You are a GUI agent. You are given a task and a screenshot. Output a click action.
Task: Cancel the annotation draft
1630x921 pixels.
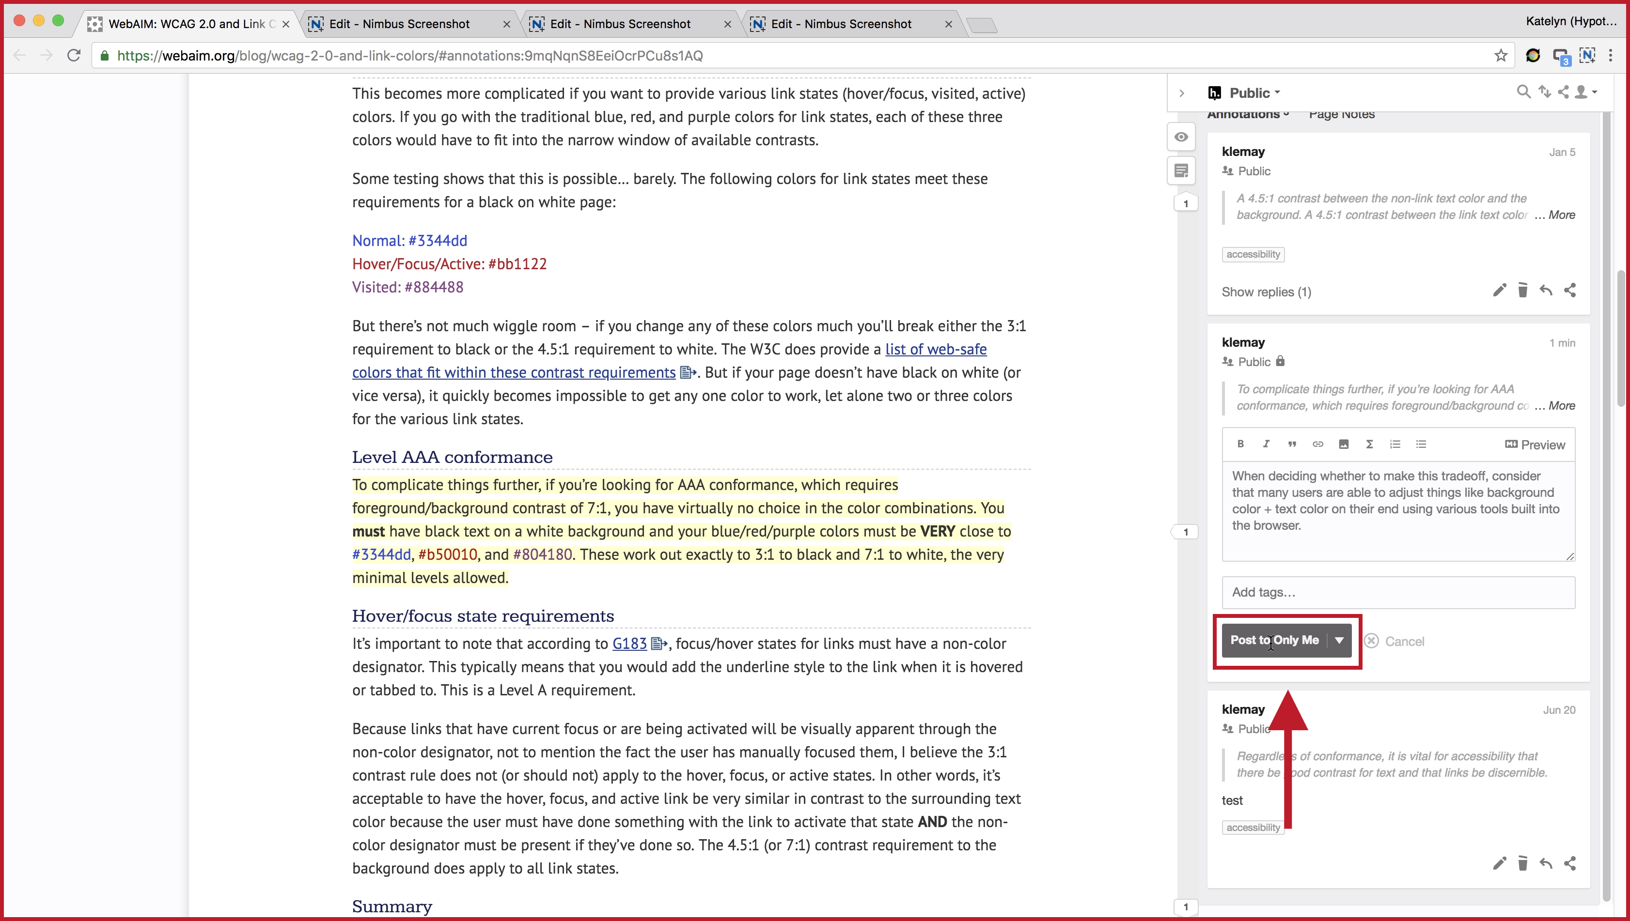point(1394,642)
